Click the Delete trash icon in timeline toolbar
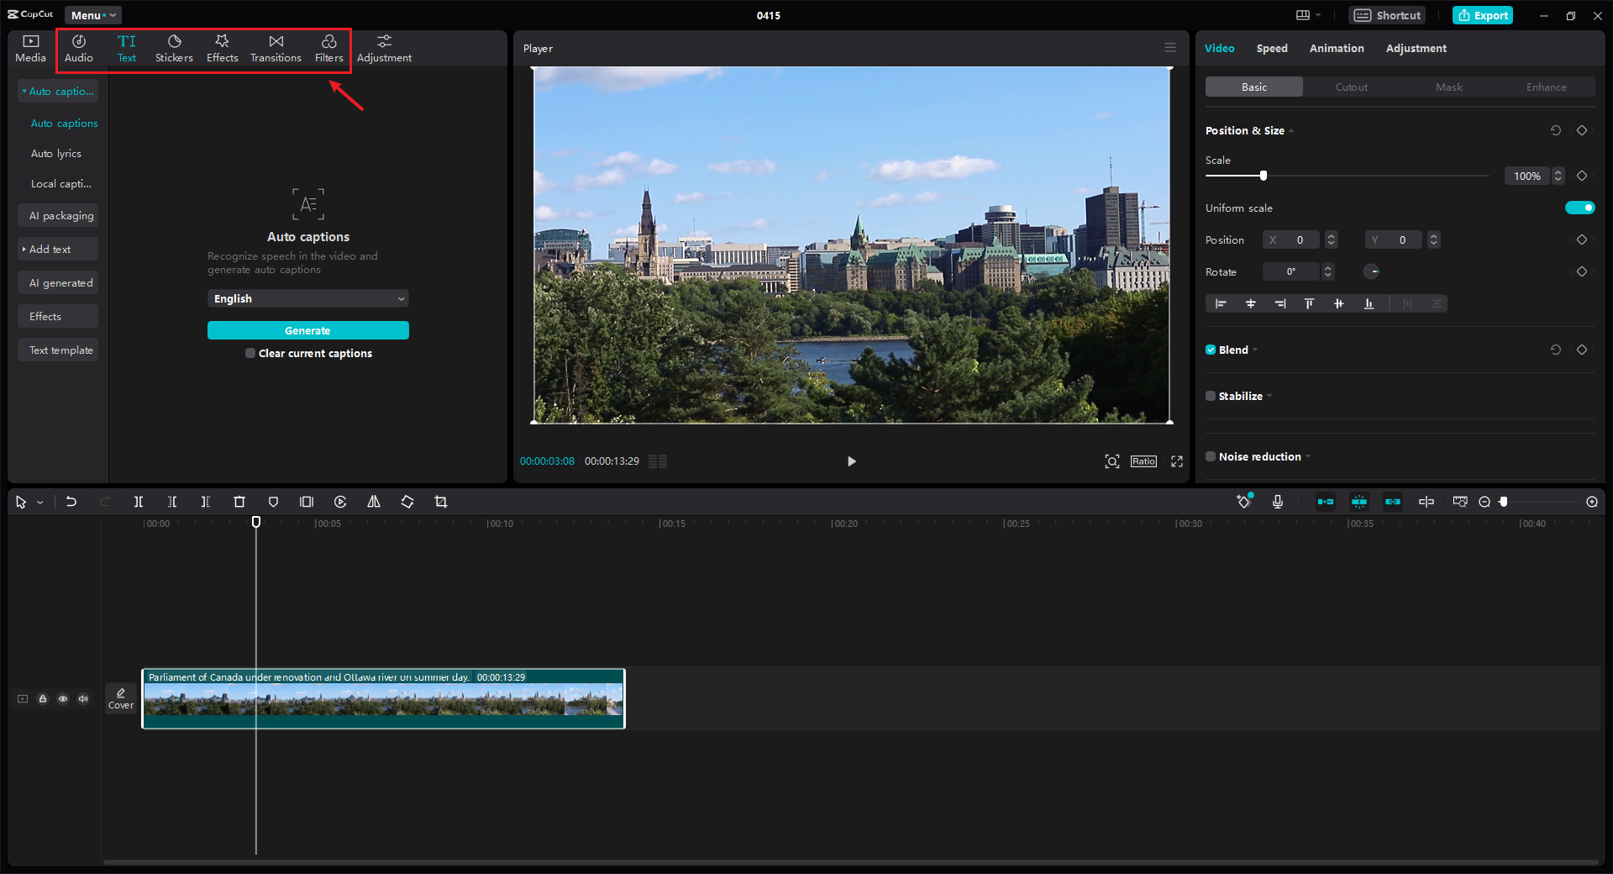1613x874 pixels. (x=239, y=502)
